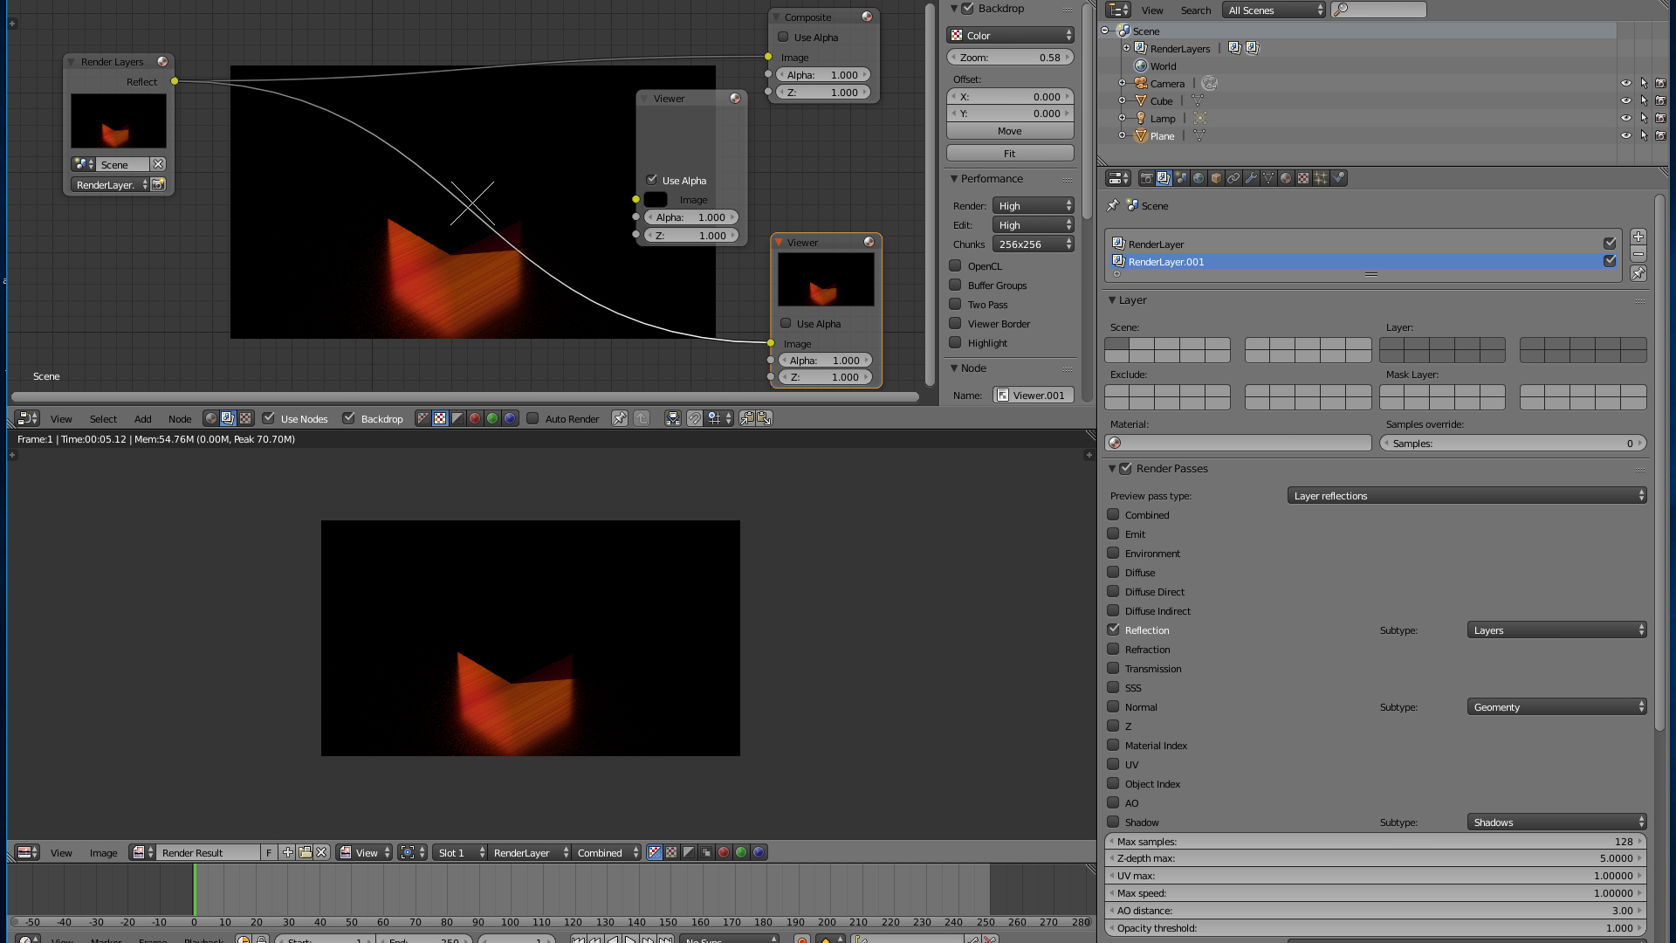Show red channel in node editor backdrop

[x=475, y=419]
